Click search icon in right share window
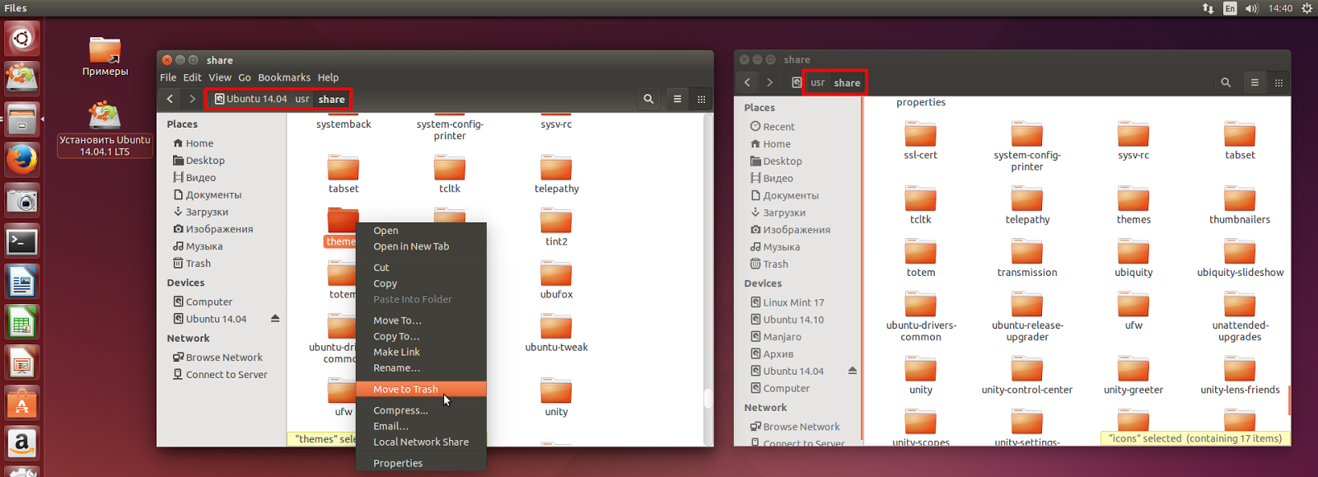This screenshot has width=1318, height=477. tap(1226, 82)
